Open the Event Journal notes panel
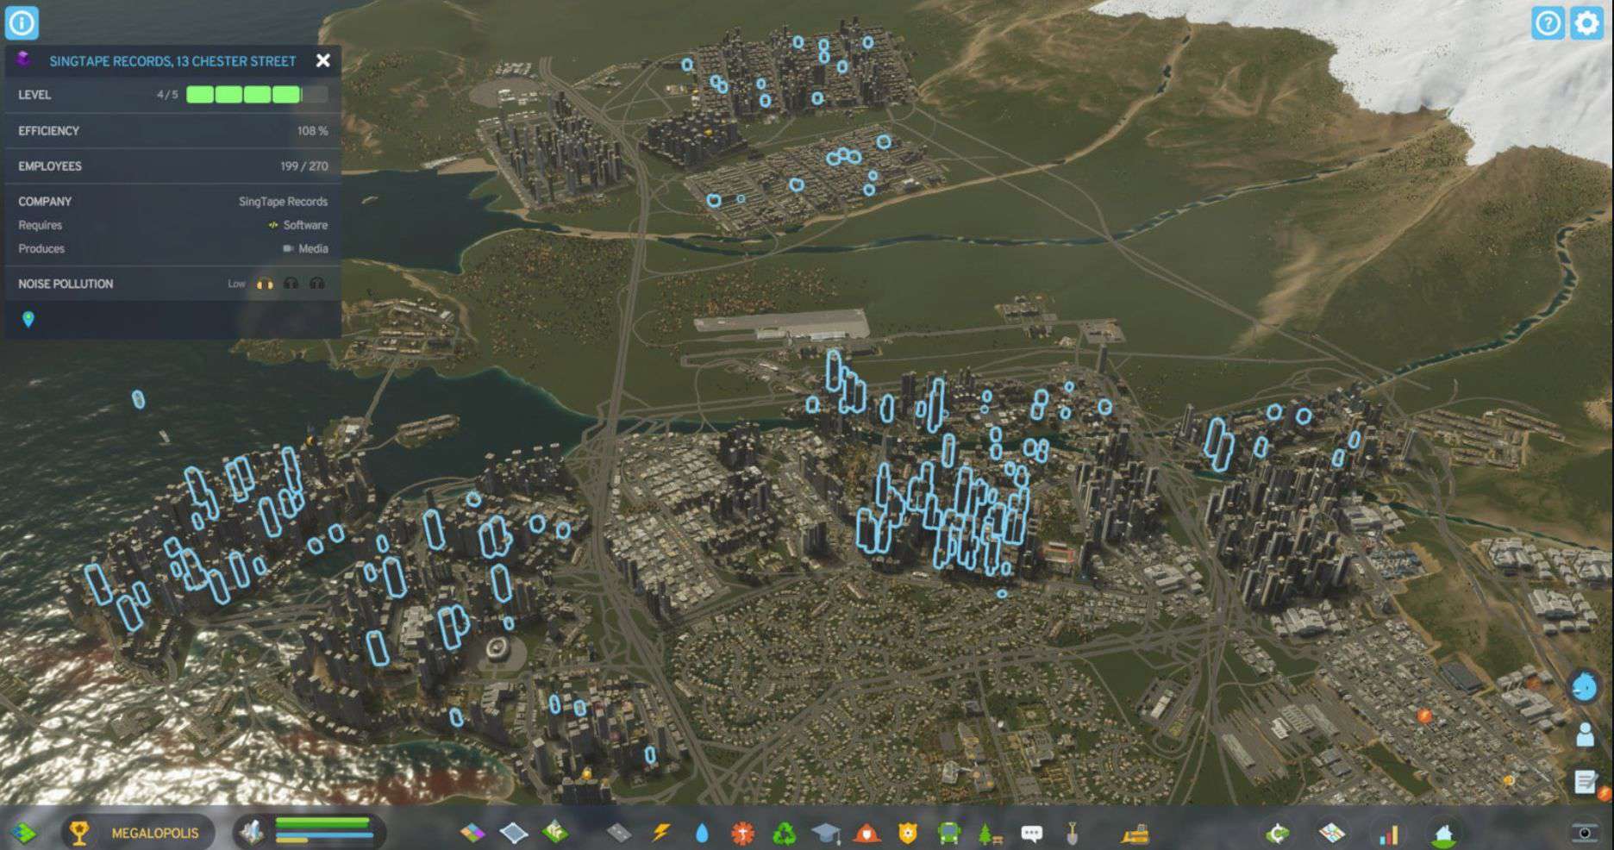The height and width of the screenshot is (850, 1614). pos(1585,783)
